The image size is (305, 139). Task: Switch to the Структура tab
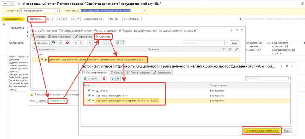tap(103, 37)
